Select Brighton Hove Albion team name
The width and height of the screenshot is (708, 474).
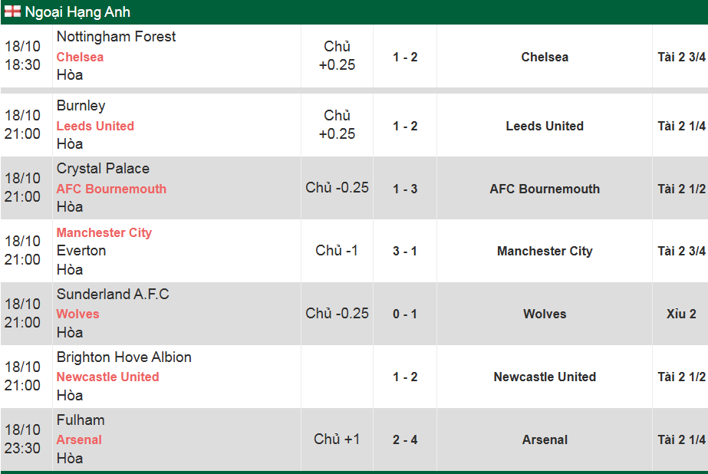123,357
